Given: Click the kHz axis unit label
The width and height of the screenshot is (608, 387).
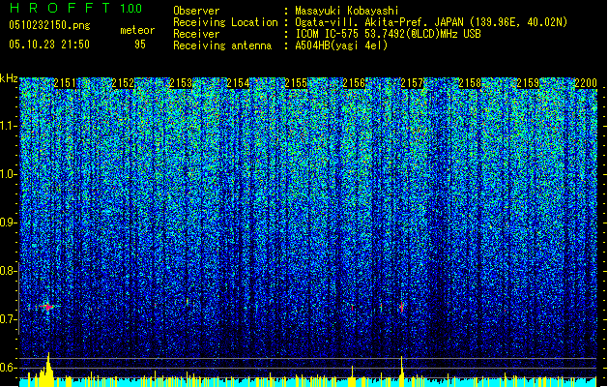Looking at the screenshot, I should coord(9,78).
